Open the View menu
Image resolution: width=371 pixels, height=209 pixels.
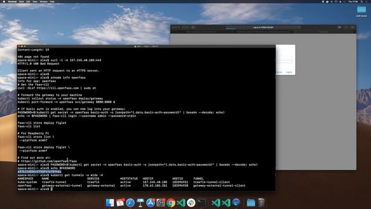[35, 1]
